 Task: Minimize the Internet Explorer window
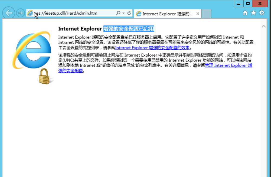239,4
